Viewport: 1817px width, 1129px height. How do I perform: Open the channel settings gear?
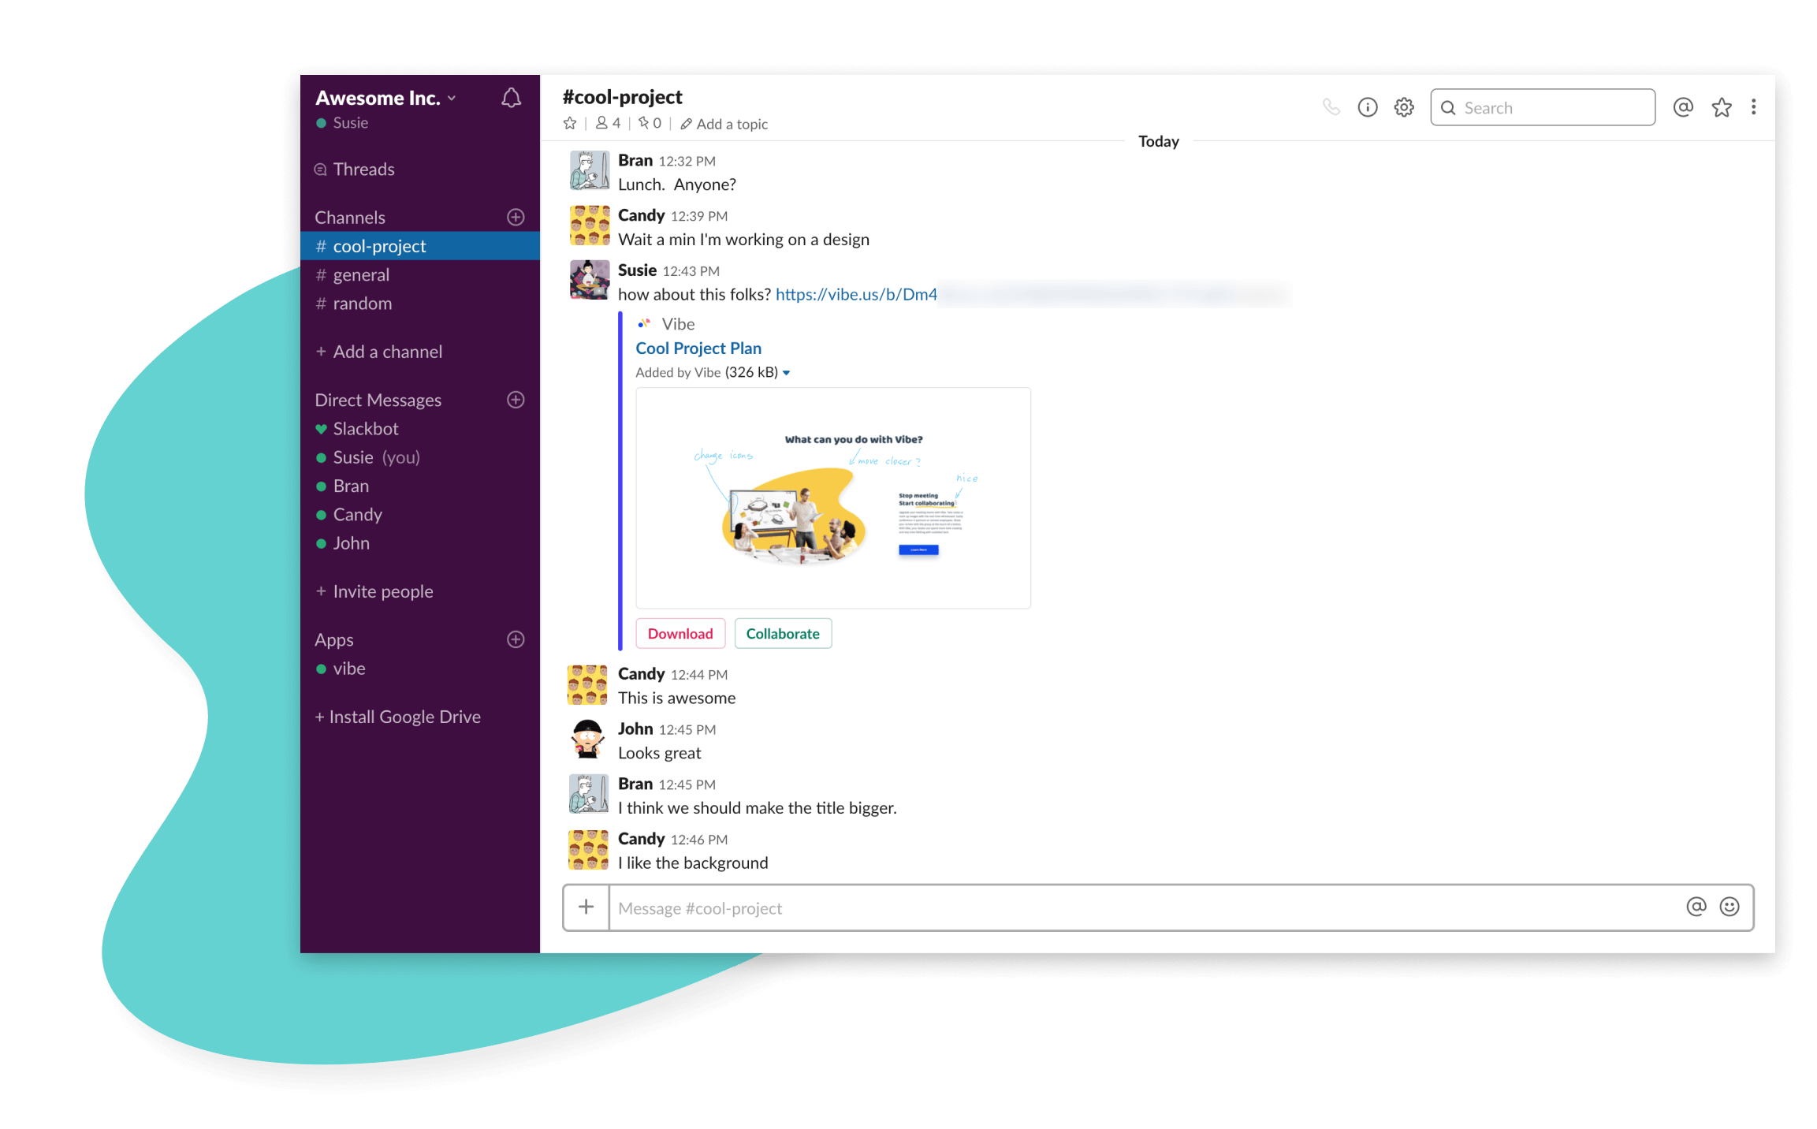point(1404,107)
